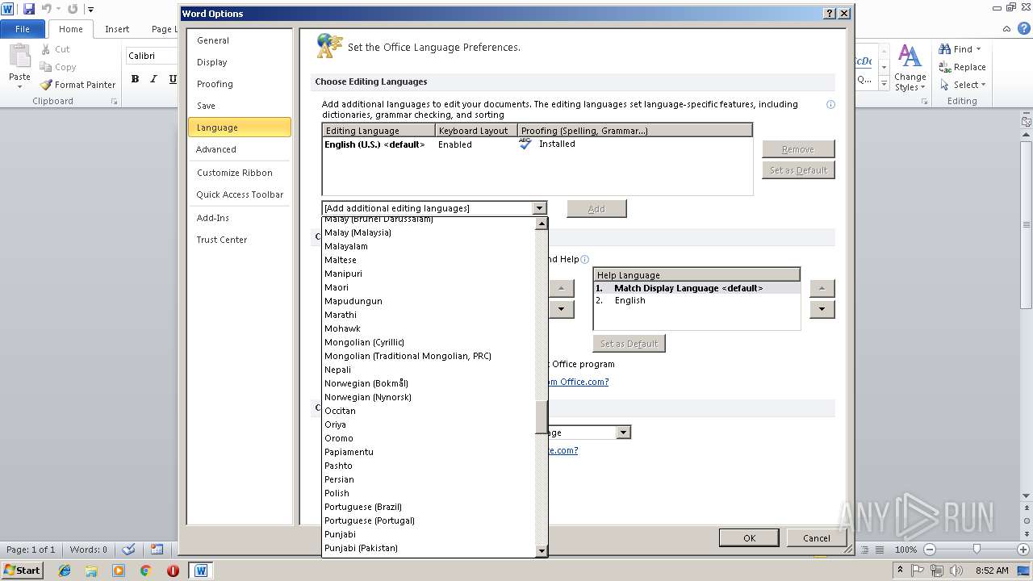1033x581 pixels.
Task: Click the info icon beside editing languages text
Action: [830, 104]
